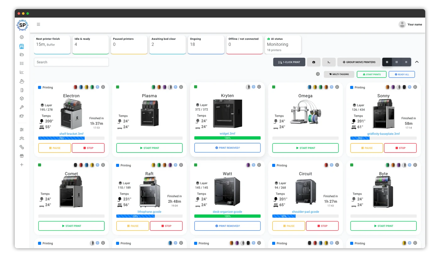Screen dimensions: 440x257
Task: Filter by Awaiting bed clear card
Action: tap(168, 45)
